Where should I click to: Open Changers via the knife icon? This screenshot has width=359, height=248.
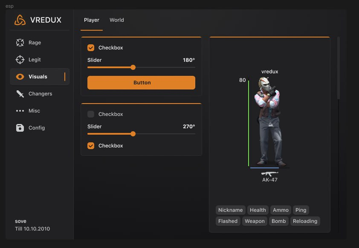point(20,94)
